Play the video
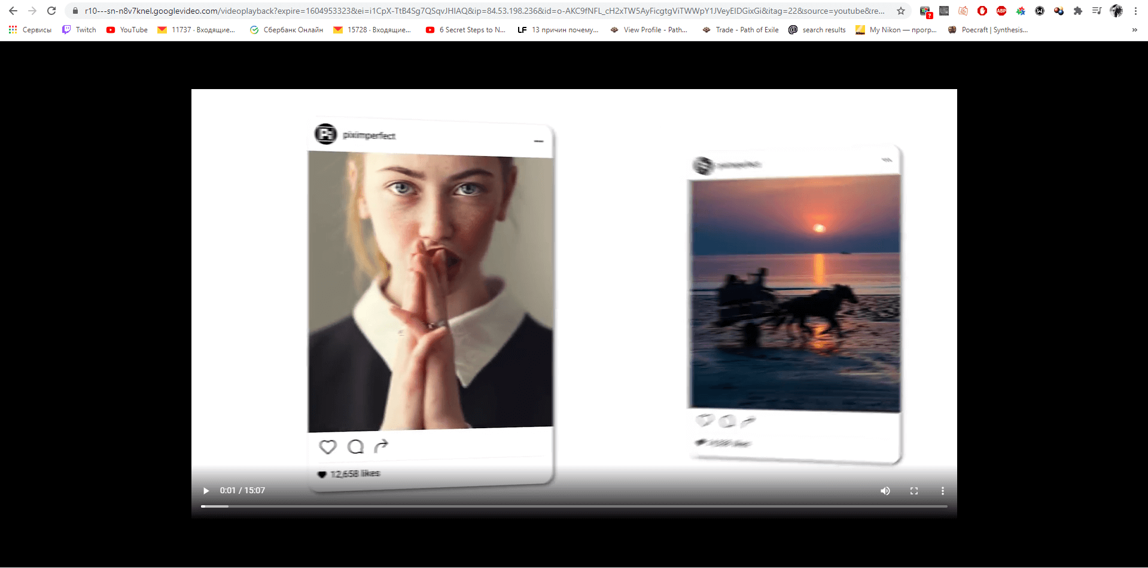1148x568 pixels. tap(206, 491)
